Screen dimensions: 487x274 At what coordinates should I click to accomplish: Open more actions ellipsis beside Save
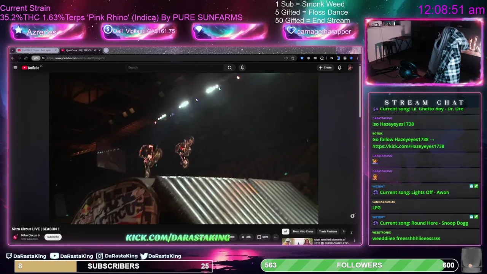point(276,237)
